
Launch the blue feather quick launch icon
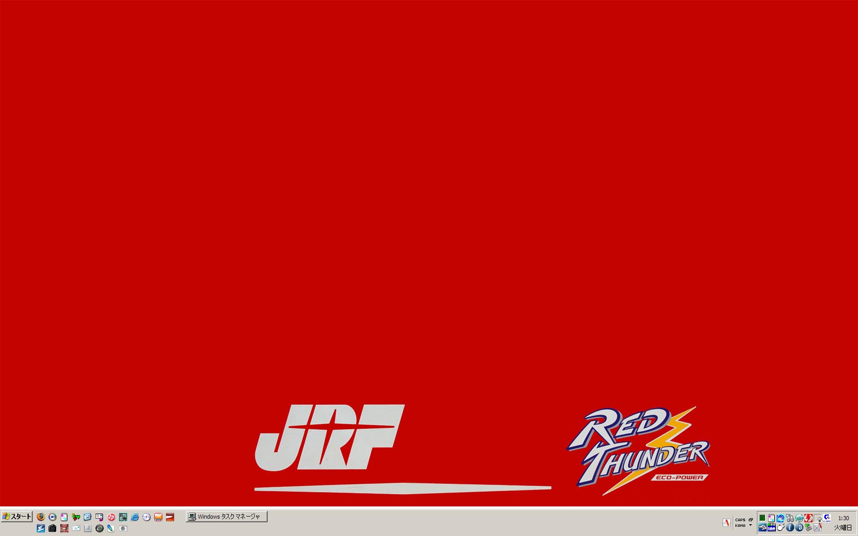(111, 528)
